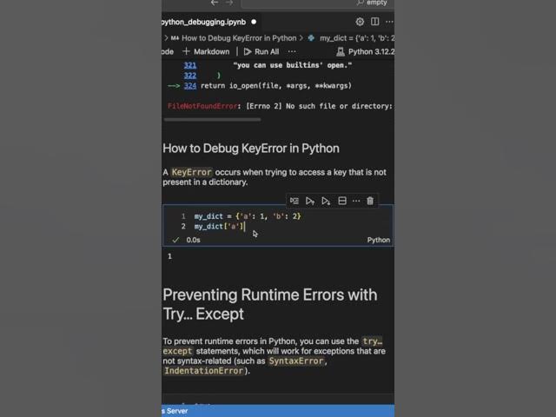Click the horizontal scrollbar under the traceback output
The height and width of the screenshot is (417, 556).
tap(212, 120)
